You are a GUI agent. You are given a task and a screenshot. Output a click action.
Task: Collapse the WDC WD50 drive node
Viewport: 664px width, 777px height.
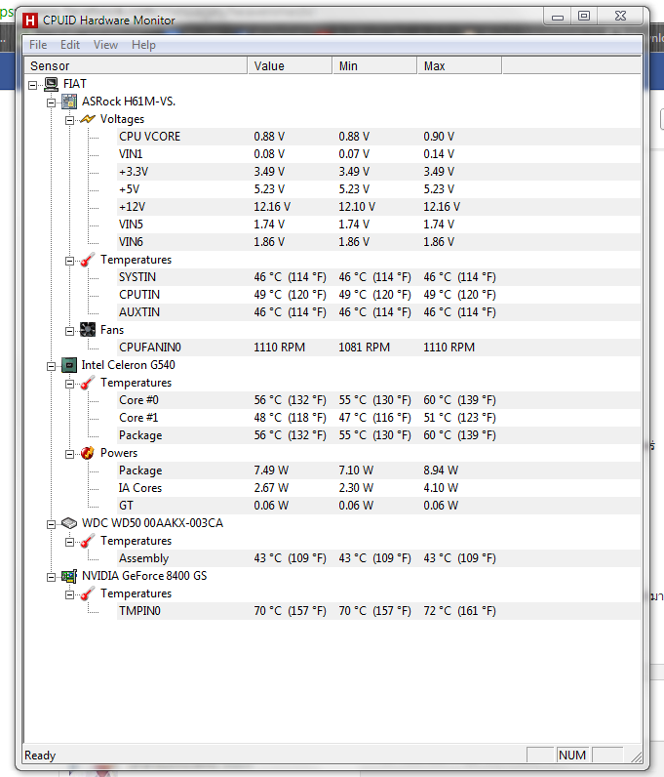click(x=51, y=525)
